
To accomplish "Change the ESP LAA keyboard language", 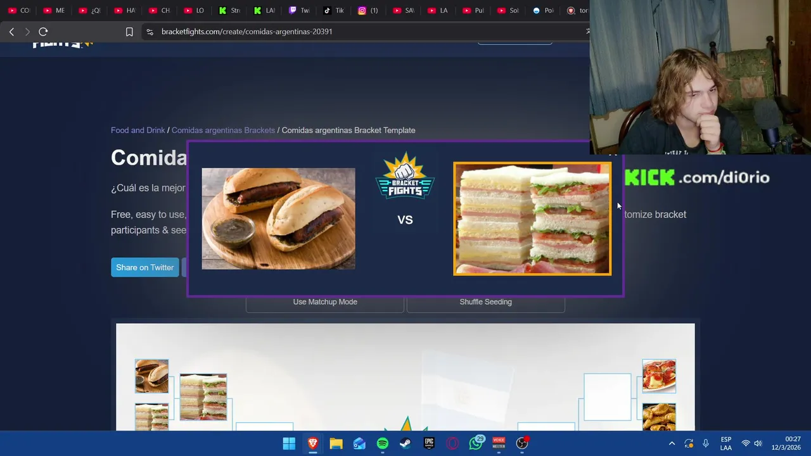I will tap(726, 443).
